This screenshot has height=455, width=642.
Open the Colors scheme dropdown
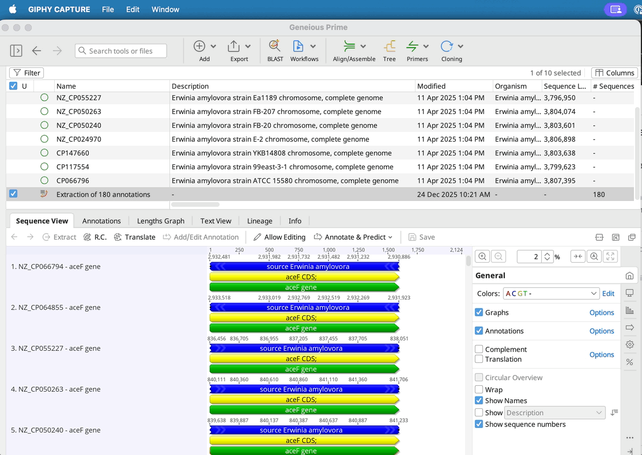point(551,294)
